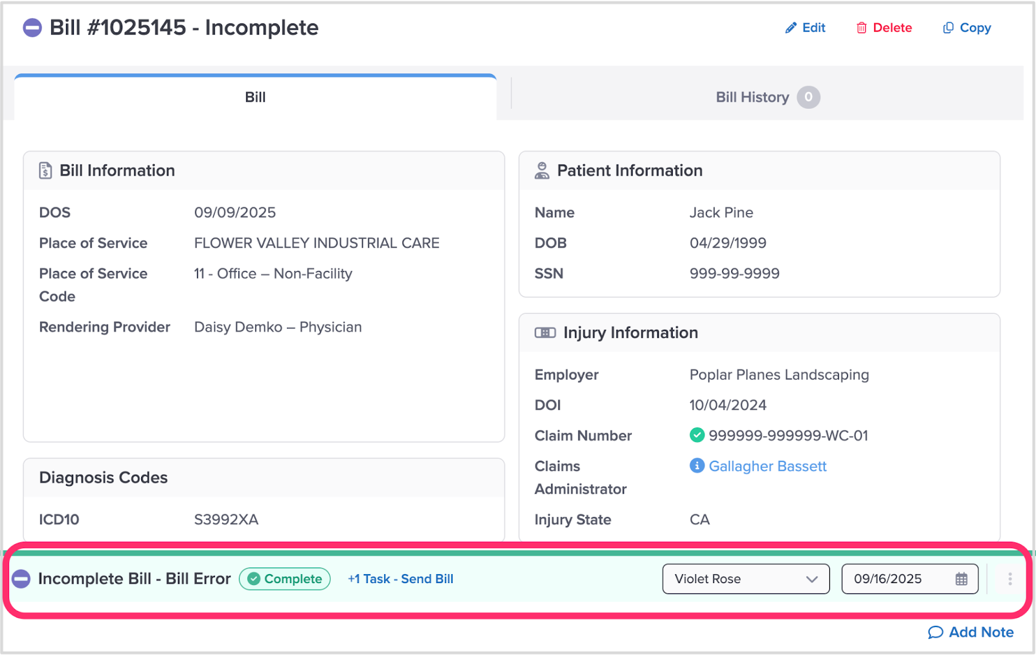Open the three-dot task options menu
This screenshot has height=655, width=1036.
tap(1009, 579)
